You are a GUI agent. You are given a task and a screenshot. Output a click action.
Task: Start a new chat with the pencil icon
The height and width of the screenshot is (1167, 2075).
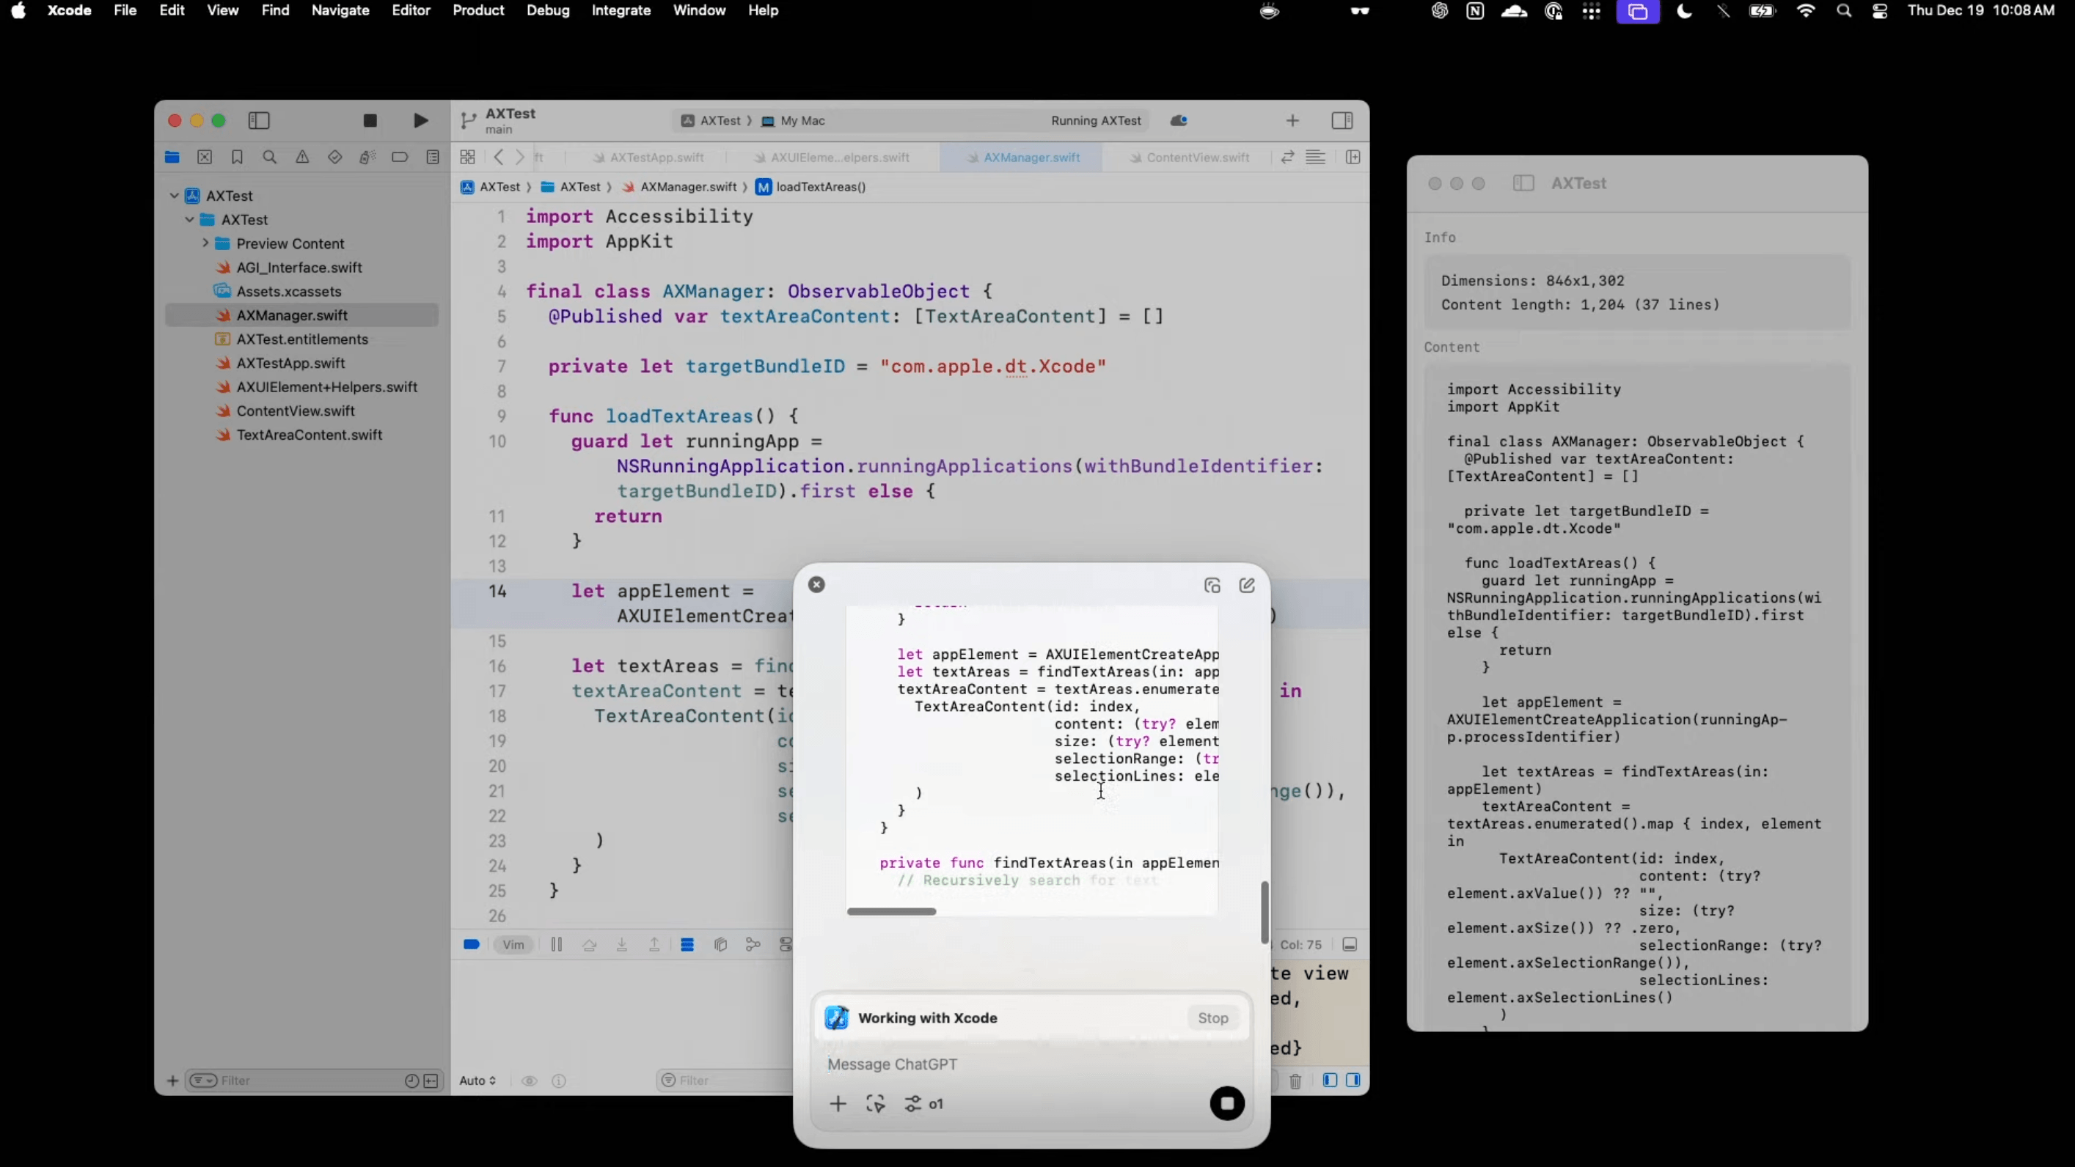[1247, 585]
